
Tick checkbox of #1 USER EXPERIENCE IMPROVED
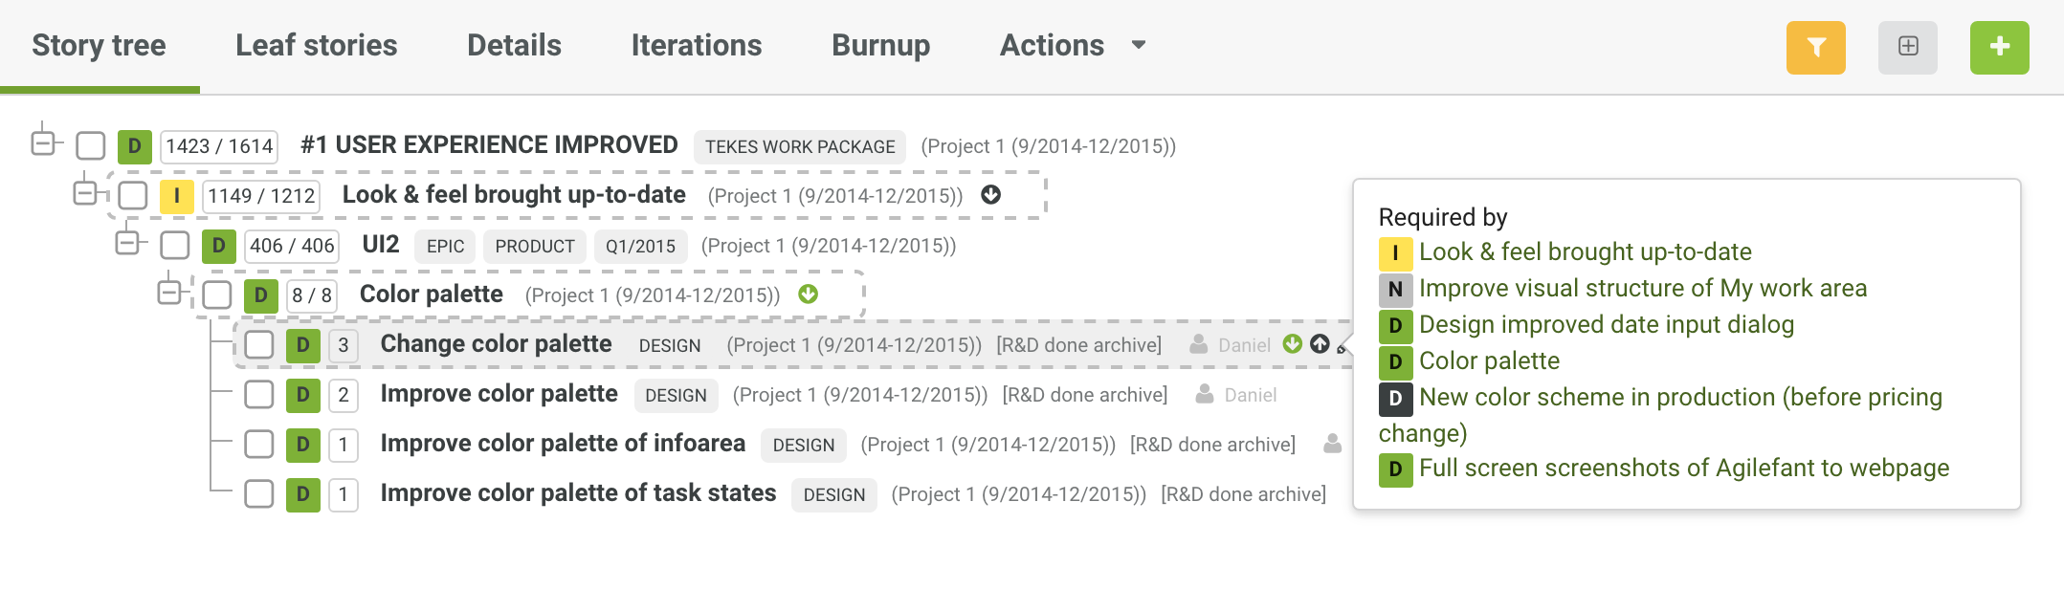91,146
